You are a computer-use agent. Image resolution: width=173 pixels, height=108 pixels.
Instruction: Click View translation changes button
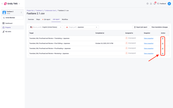point(159,27)
